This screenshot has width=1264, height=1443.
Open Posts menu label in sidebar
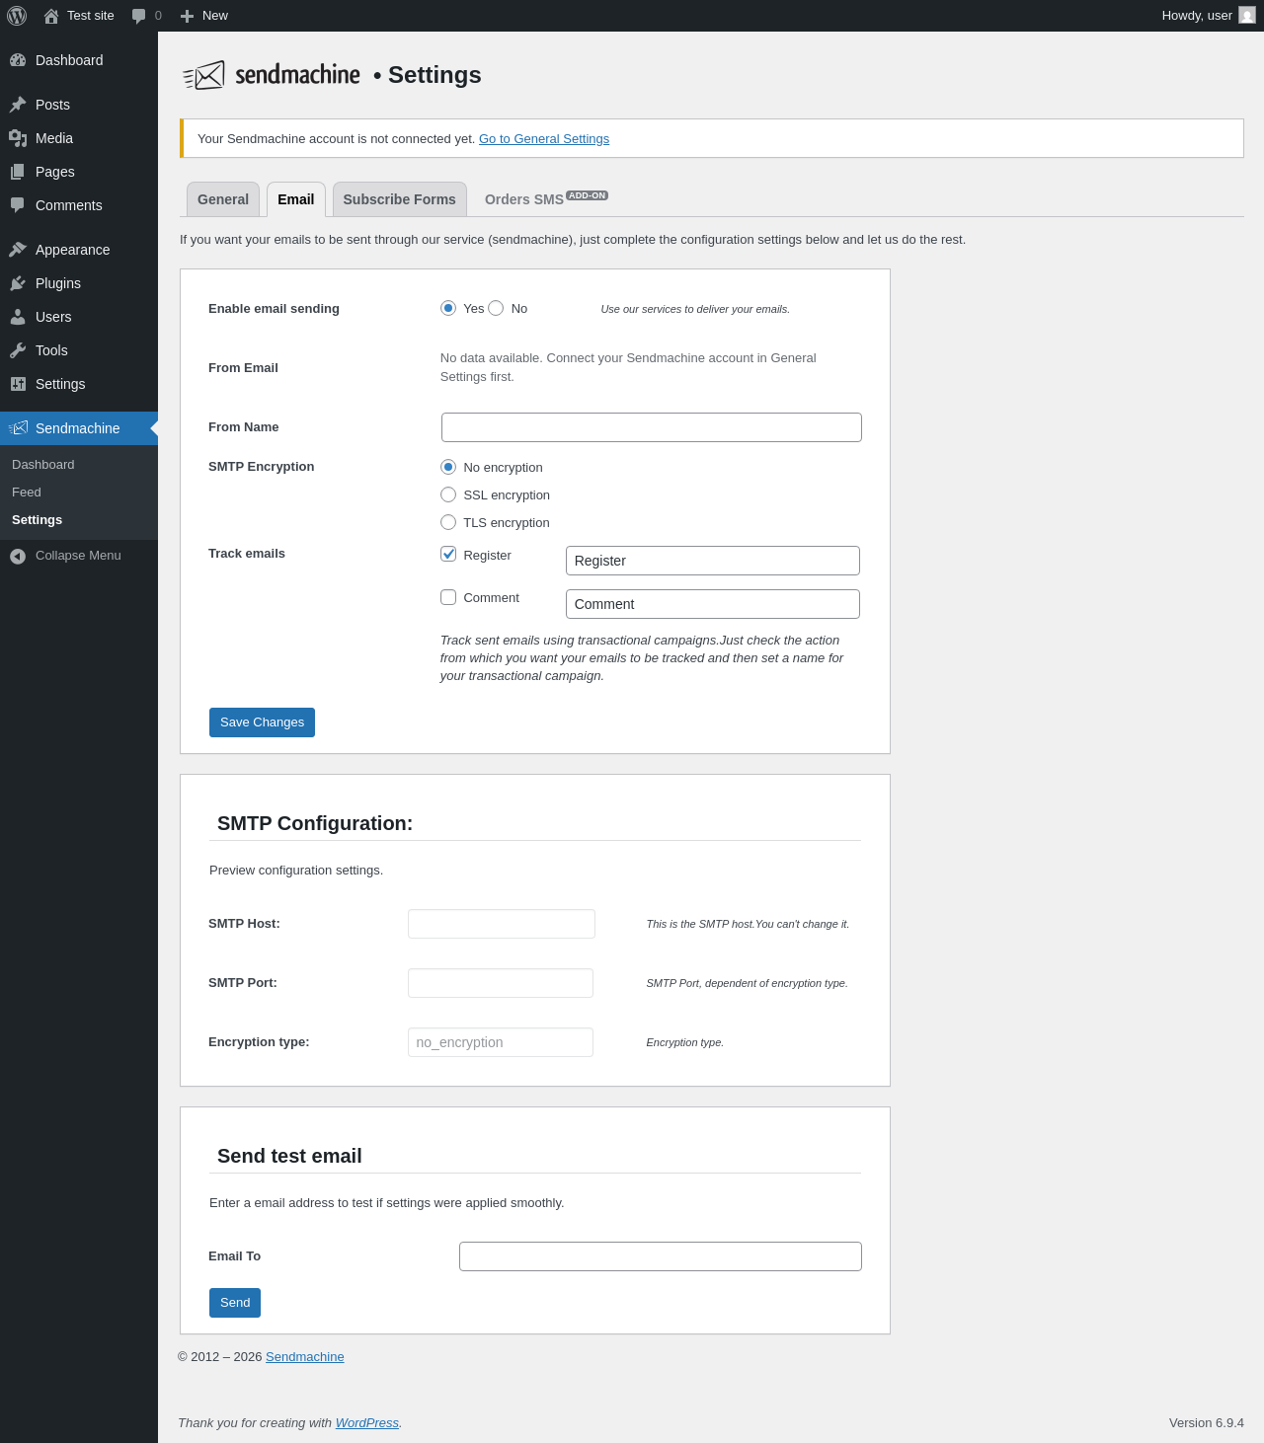pos(52,105)
